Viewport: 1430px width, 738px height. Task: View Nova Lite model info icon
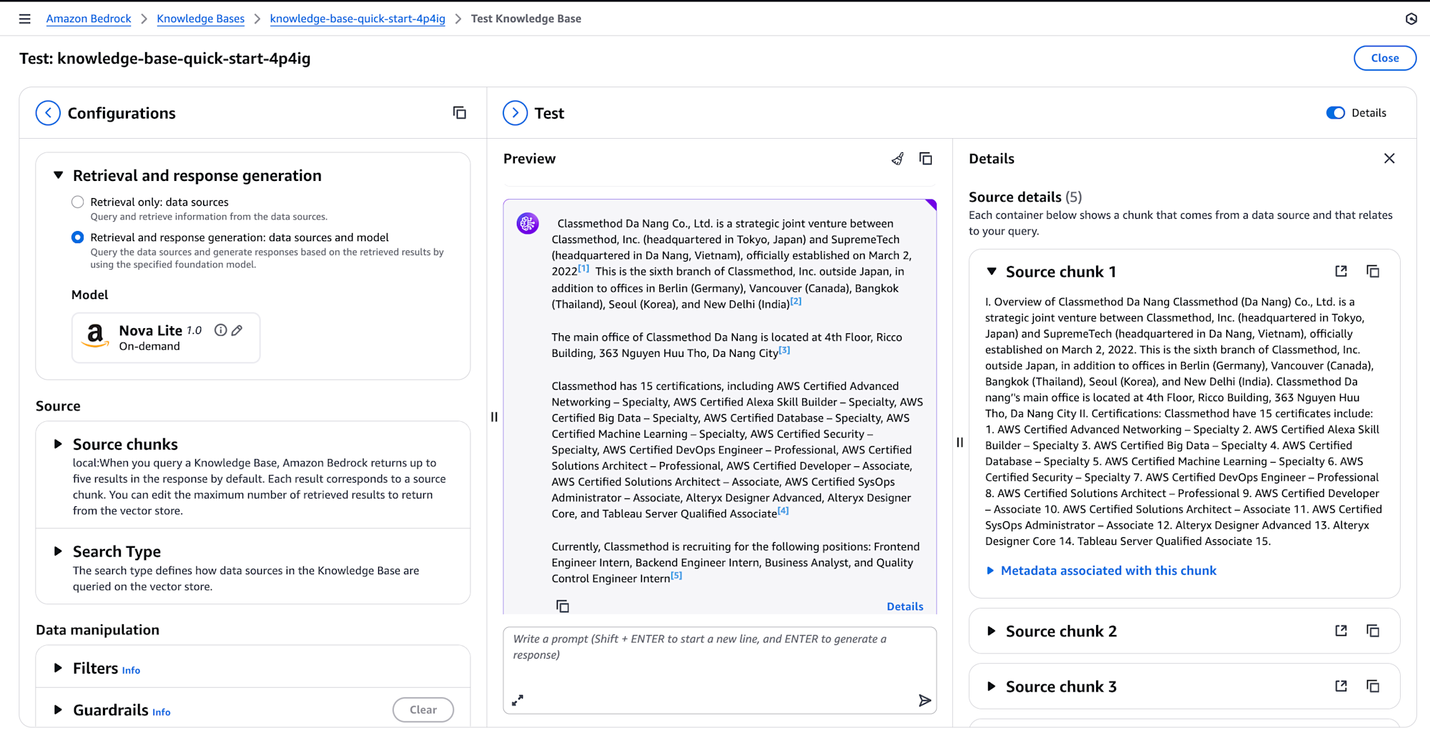pos(221,330)
